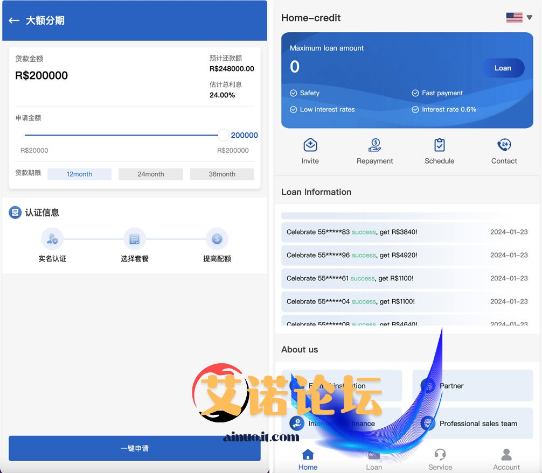Click the slider value 200000
Screen dimensions: 542x473
pyautogui.click(x=244, y=135)
